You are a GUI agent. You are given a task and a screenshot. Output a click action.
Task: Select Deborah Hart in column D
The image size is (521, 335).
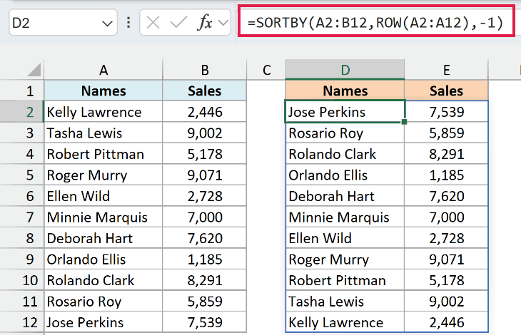[345, 196]
